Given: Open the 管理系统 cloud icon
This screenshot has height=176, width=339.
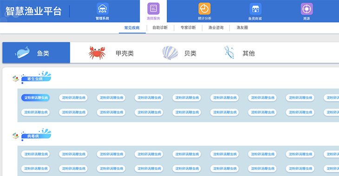Looking at the screenshot, I should point(103,9).
